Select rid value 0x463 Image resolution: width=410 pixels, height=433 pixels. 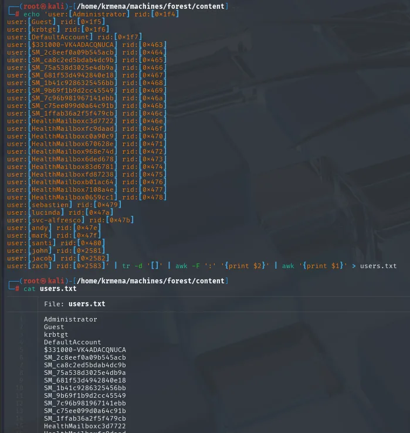pyautogui.click(x=153, y=45)
